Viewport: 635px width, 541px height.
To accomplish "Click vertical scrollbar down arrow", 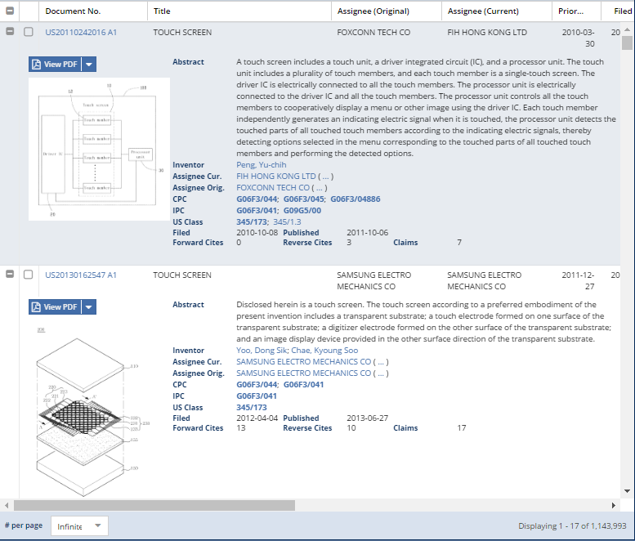I will point(627,491).
